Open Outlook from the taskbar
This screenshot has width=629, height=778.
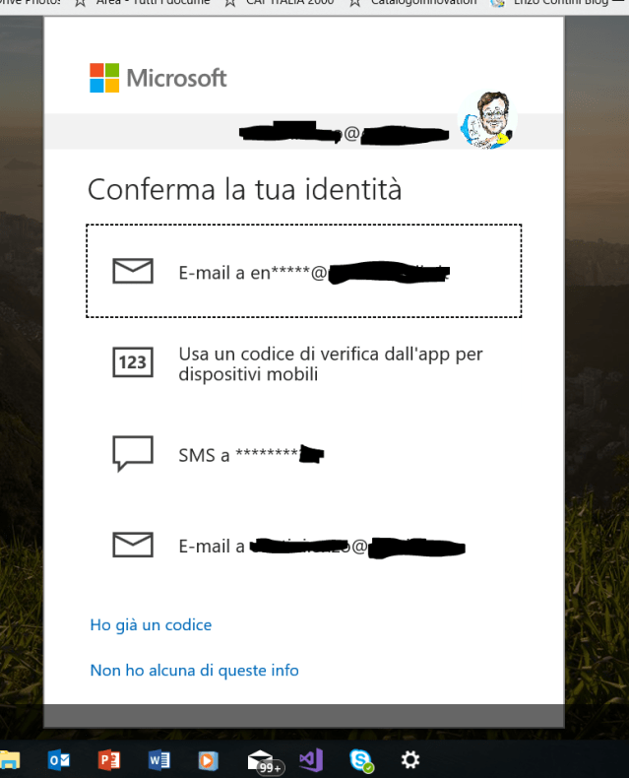(x=59, y=760)
